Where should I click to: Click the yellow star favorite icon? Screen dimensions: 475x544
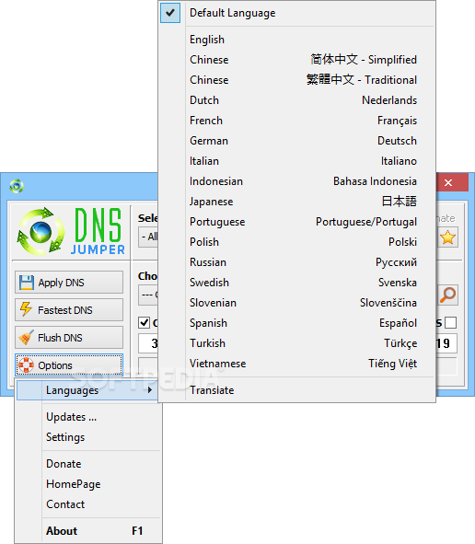pyautogui.click(x=447, y=237)
